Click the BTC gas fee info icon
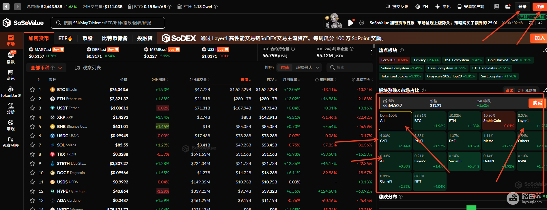 point(169,7)
